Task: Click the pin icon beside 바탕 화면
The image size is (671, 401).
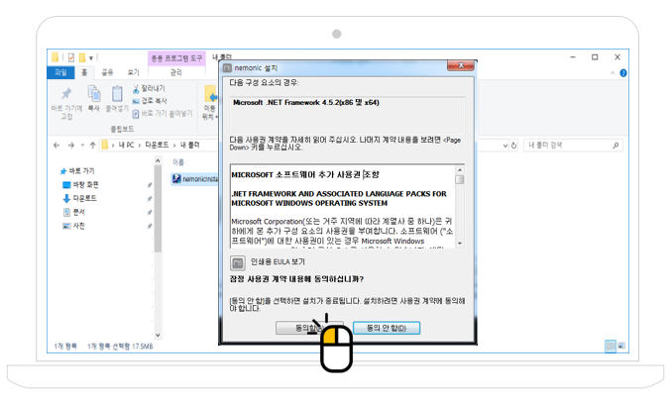Action: (x=150, y=185)
